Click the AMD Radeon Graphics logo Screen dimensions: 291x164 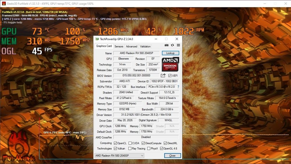click(170, 64)
